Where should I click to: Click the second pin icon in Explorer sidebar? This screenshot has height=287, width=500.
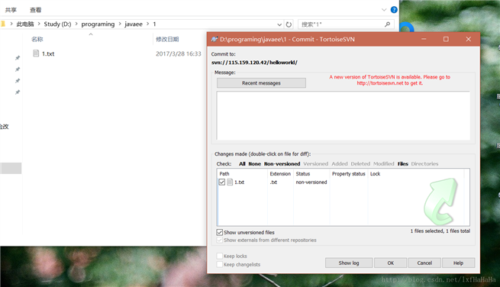pos(18,69)
